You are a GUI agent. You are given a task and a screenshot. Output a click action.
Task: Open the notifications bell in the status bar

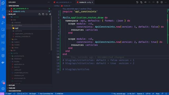(x=166, y=94)
